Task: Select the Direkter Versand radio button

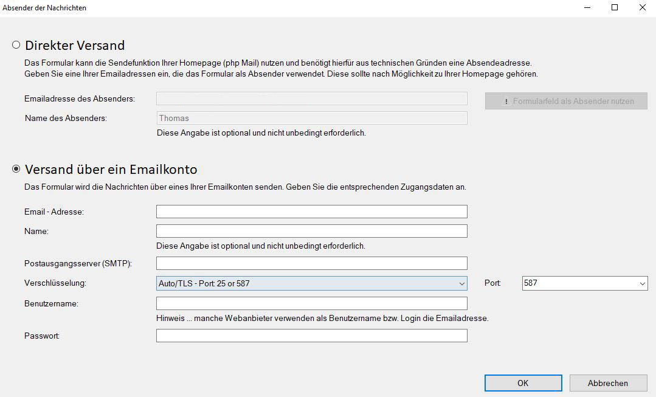Action: 16,45
